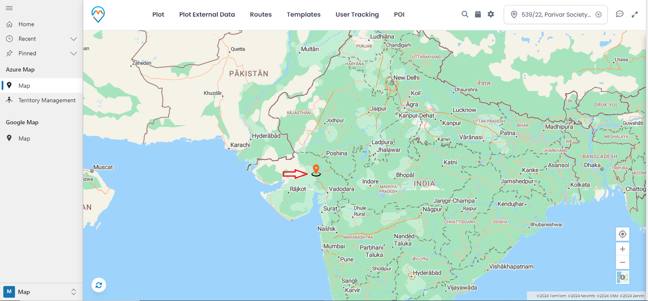Click the 'Patna' map label

507,133
